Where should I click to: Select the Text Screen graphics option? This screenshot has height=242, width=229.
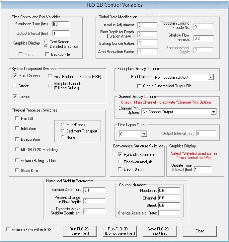point(46,42)
